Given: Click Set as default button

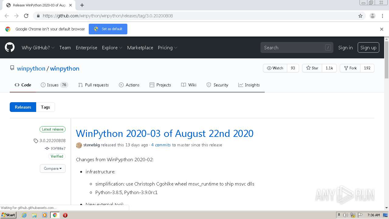Looking at the screenshot, I should tap(108, 29).
